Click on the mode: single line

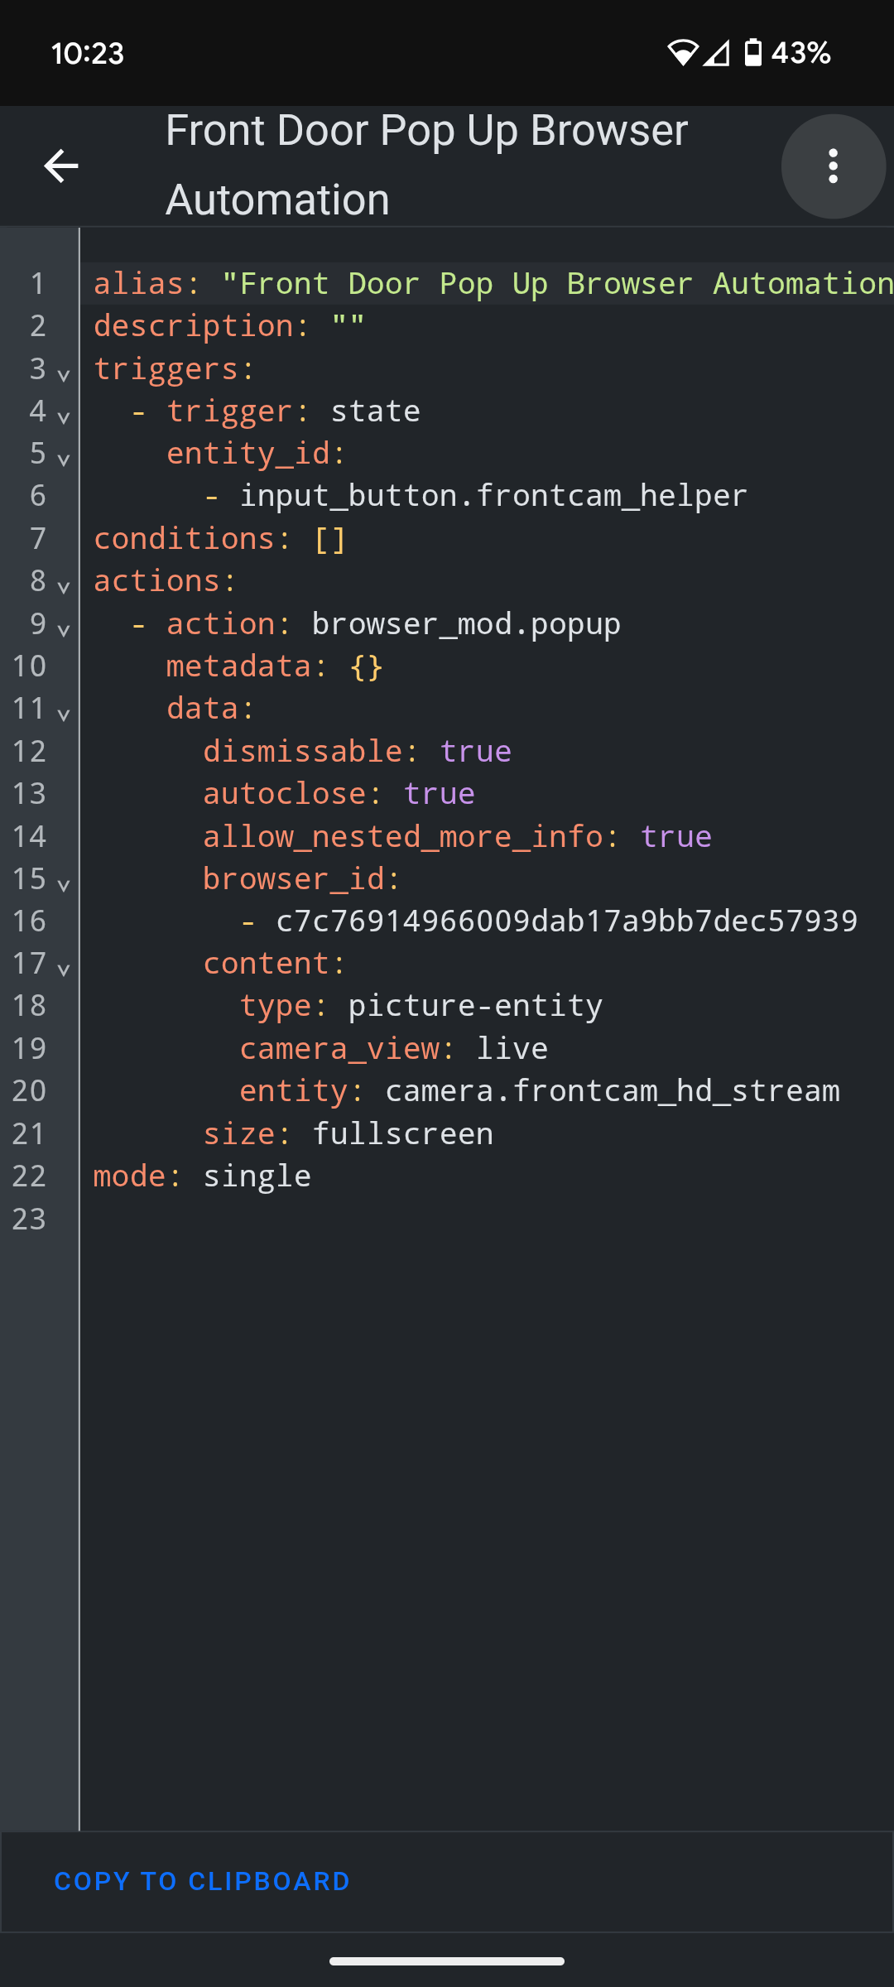(202, 1176)
